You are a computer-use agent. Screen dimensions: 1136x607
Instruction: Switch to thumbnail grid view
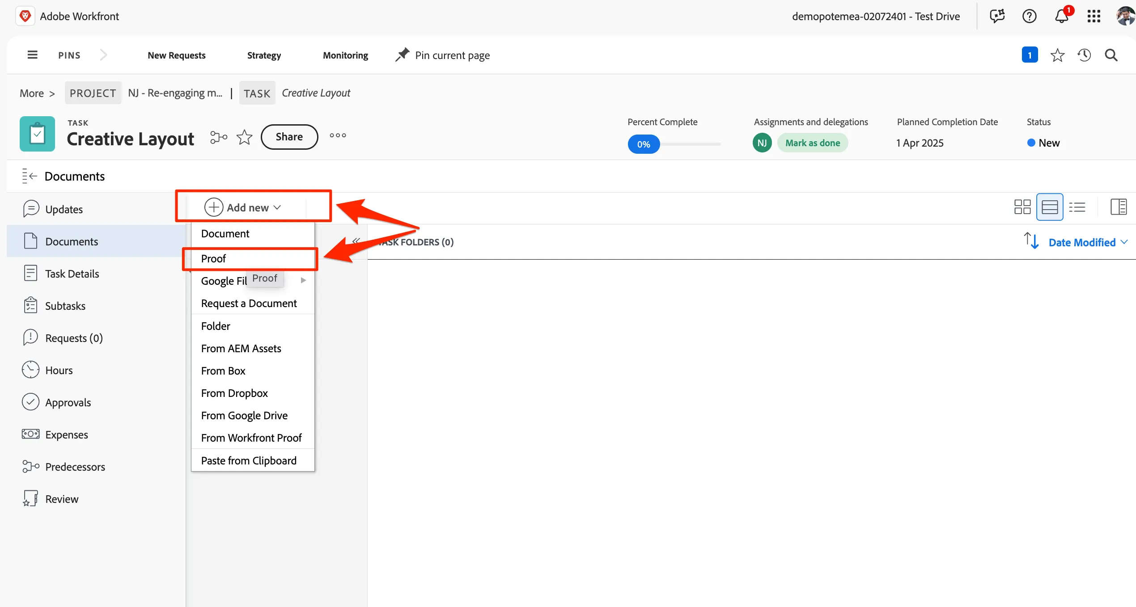(x=1022, y=207)
